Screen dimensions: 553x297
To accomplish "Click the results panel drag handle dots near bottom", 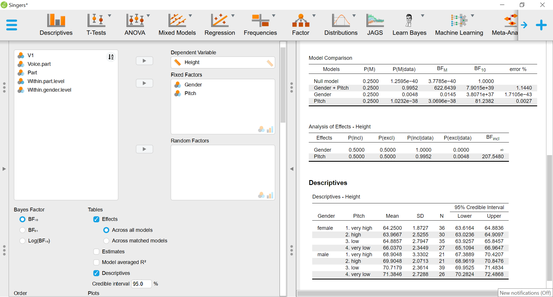I will 291,250.
